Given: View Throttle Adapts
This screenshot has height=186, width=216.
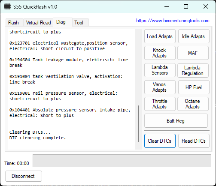Looking at the screenshot, I should pyautogui.click(x=160, y=104).
